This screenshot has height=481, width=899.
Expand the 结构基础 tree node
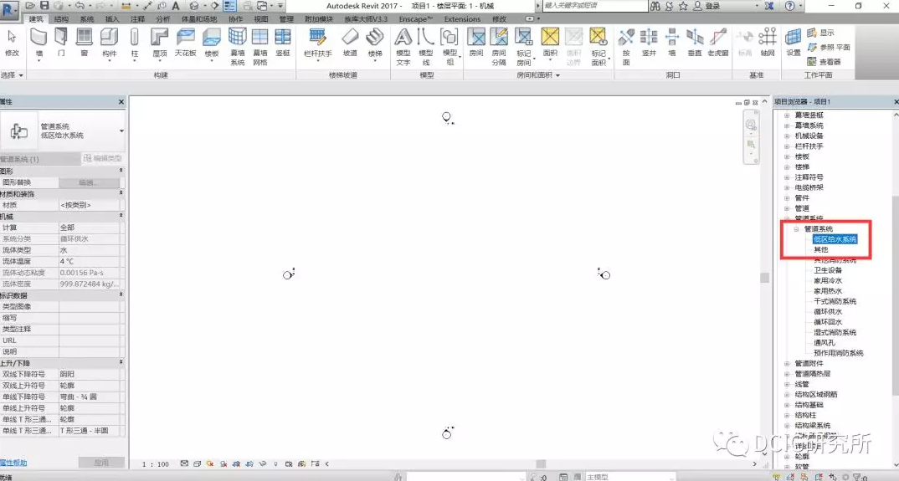pyautogui.click(x=787, y=405)
